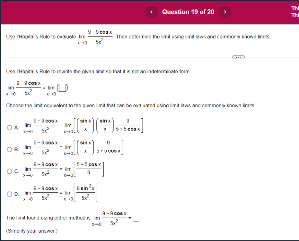Image resolution: width=299 pixels, height=241 pixels.
Task: Select answer option C radio button
Action: pyautogui.click(x=9, y=171)
